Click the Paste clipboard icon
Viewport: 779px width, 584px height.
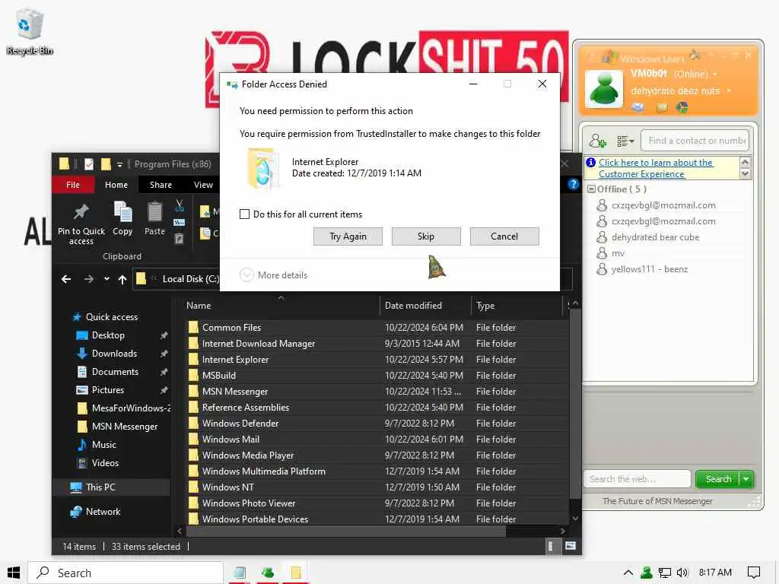pyautogui.click(x=154, y=212)
